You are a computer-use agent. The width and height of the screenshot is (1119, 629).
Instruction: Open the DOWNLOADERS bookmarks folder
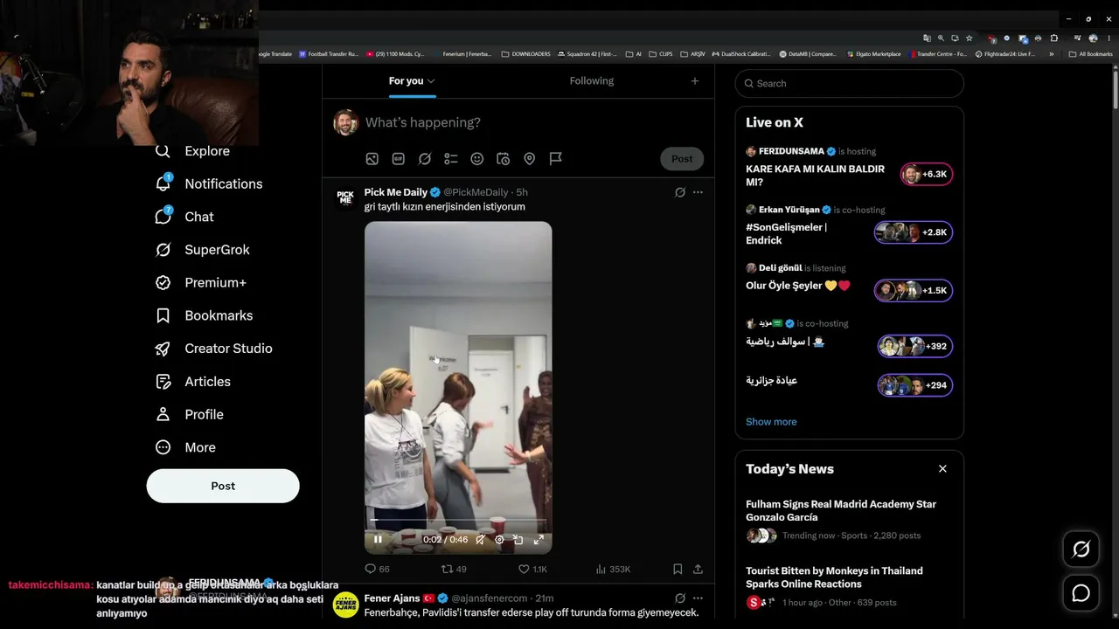click(525, 54)
